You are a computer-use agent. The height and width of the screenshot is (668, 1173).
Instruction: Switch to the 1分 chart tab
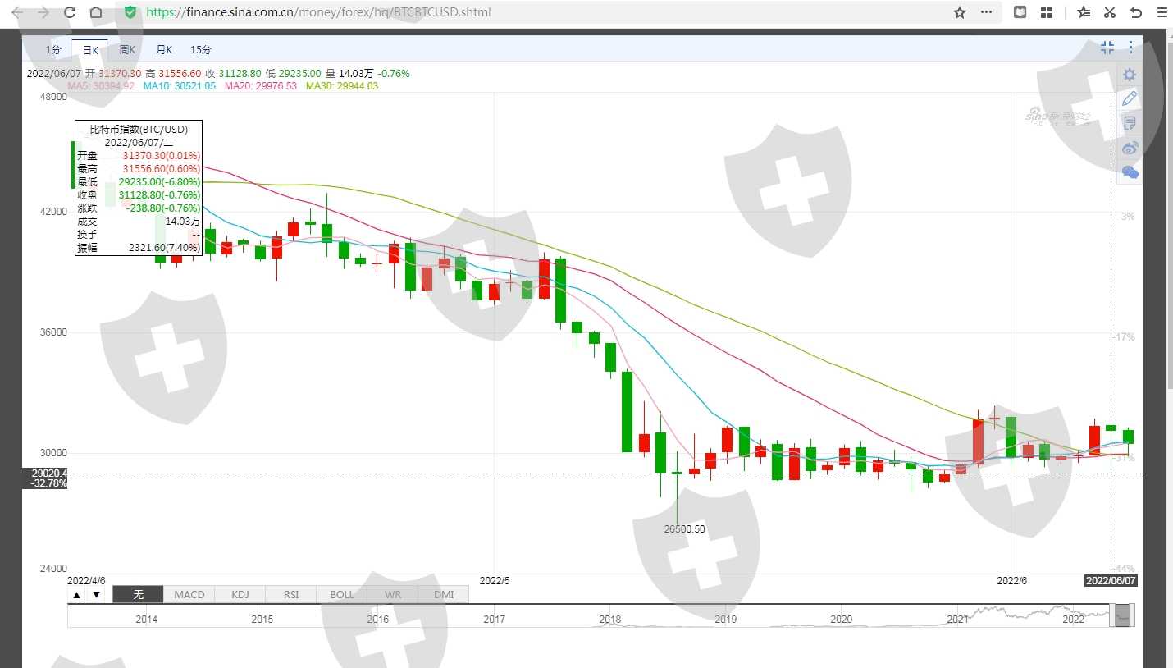coord(53,50)
